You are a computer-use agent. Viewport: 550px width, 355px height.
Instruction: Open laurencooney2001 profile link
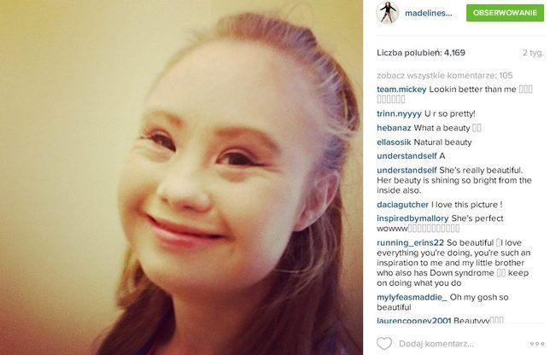click(414, 320)
